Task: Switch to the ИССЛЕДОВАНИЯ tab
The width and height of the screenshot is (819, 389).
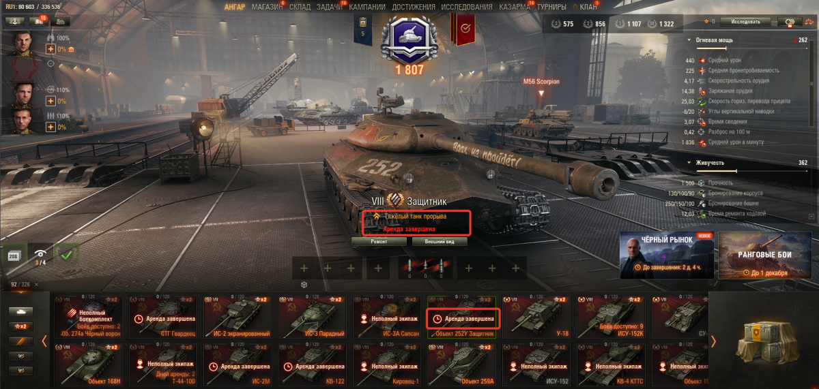Action: [x=467, y=7]
